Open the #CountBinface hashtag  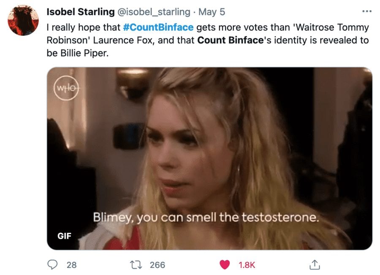pos(158,27)
